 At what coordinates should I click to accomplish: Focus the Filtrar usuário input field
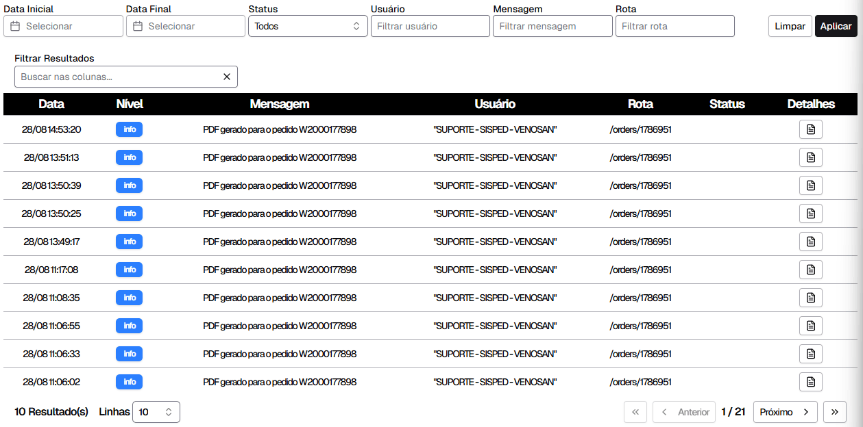coord(430,26)
